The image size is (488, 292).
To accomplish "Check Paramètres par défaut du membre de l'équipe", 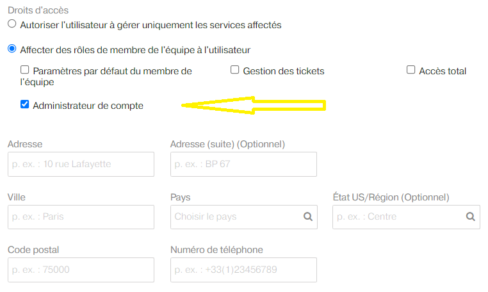I will [x=24, y=70].
